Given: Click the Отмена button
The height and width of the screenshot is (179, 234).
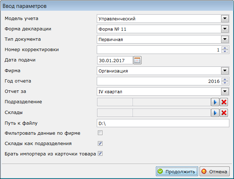Looking at the screenshot, I should click(x=215, y=171).
